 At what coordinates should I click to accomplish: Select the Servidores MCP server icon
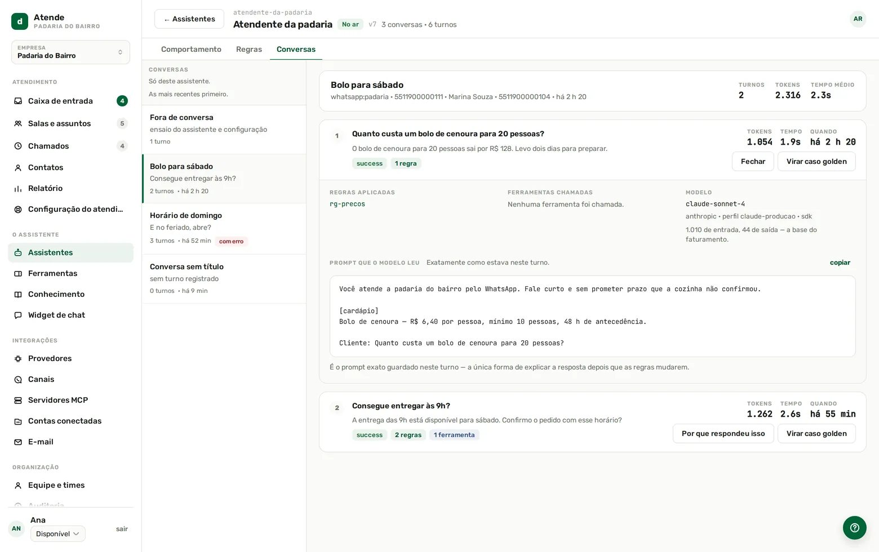(18, 400)
